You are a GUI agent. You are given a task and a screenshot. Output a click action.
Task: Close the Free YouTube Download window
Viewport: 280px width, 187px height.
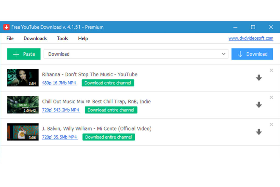271,27
